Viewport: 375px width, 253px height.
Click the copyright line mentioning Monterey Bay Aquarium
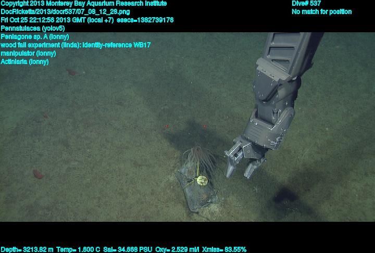coord(84,4)
